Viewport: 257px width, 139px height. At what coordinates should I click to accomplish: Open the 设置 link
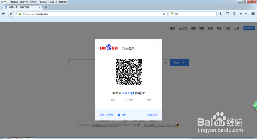tap(236, 28)
